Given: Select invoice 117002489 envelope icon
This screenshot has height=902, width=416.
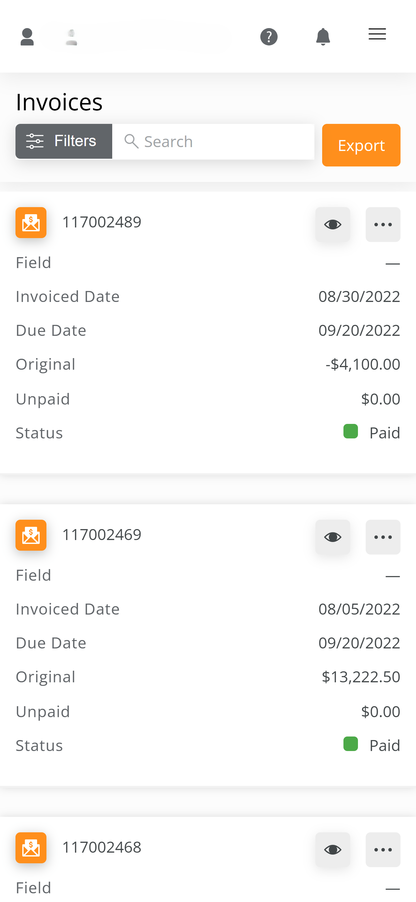Looking at the screenshot, I should pos(31,223).
